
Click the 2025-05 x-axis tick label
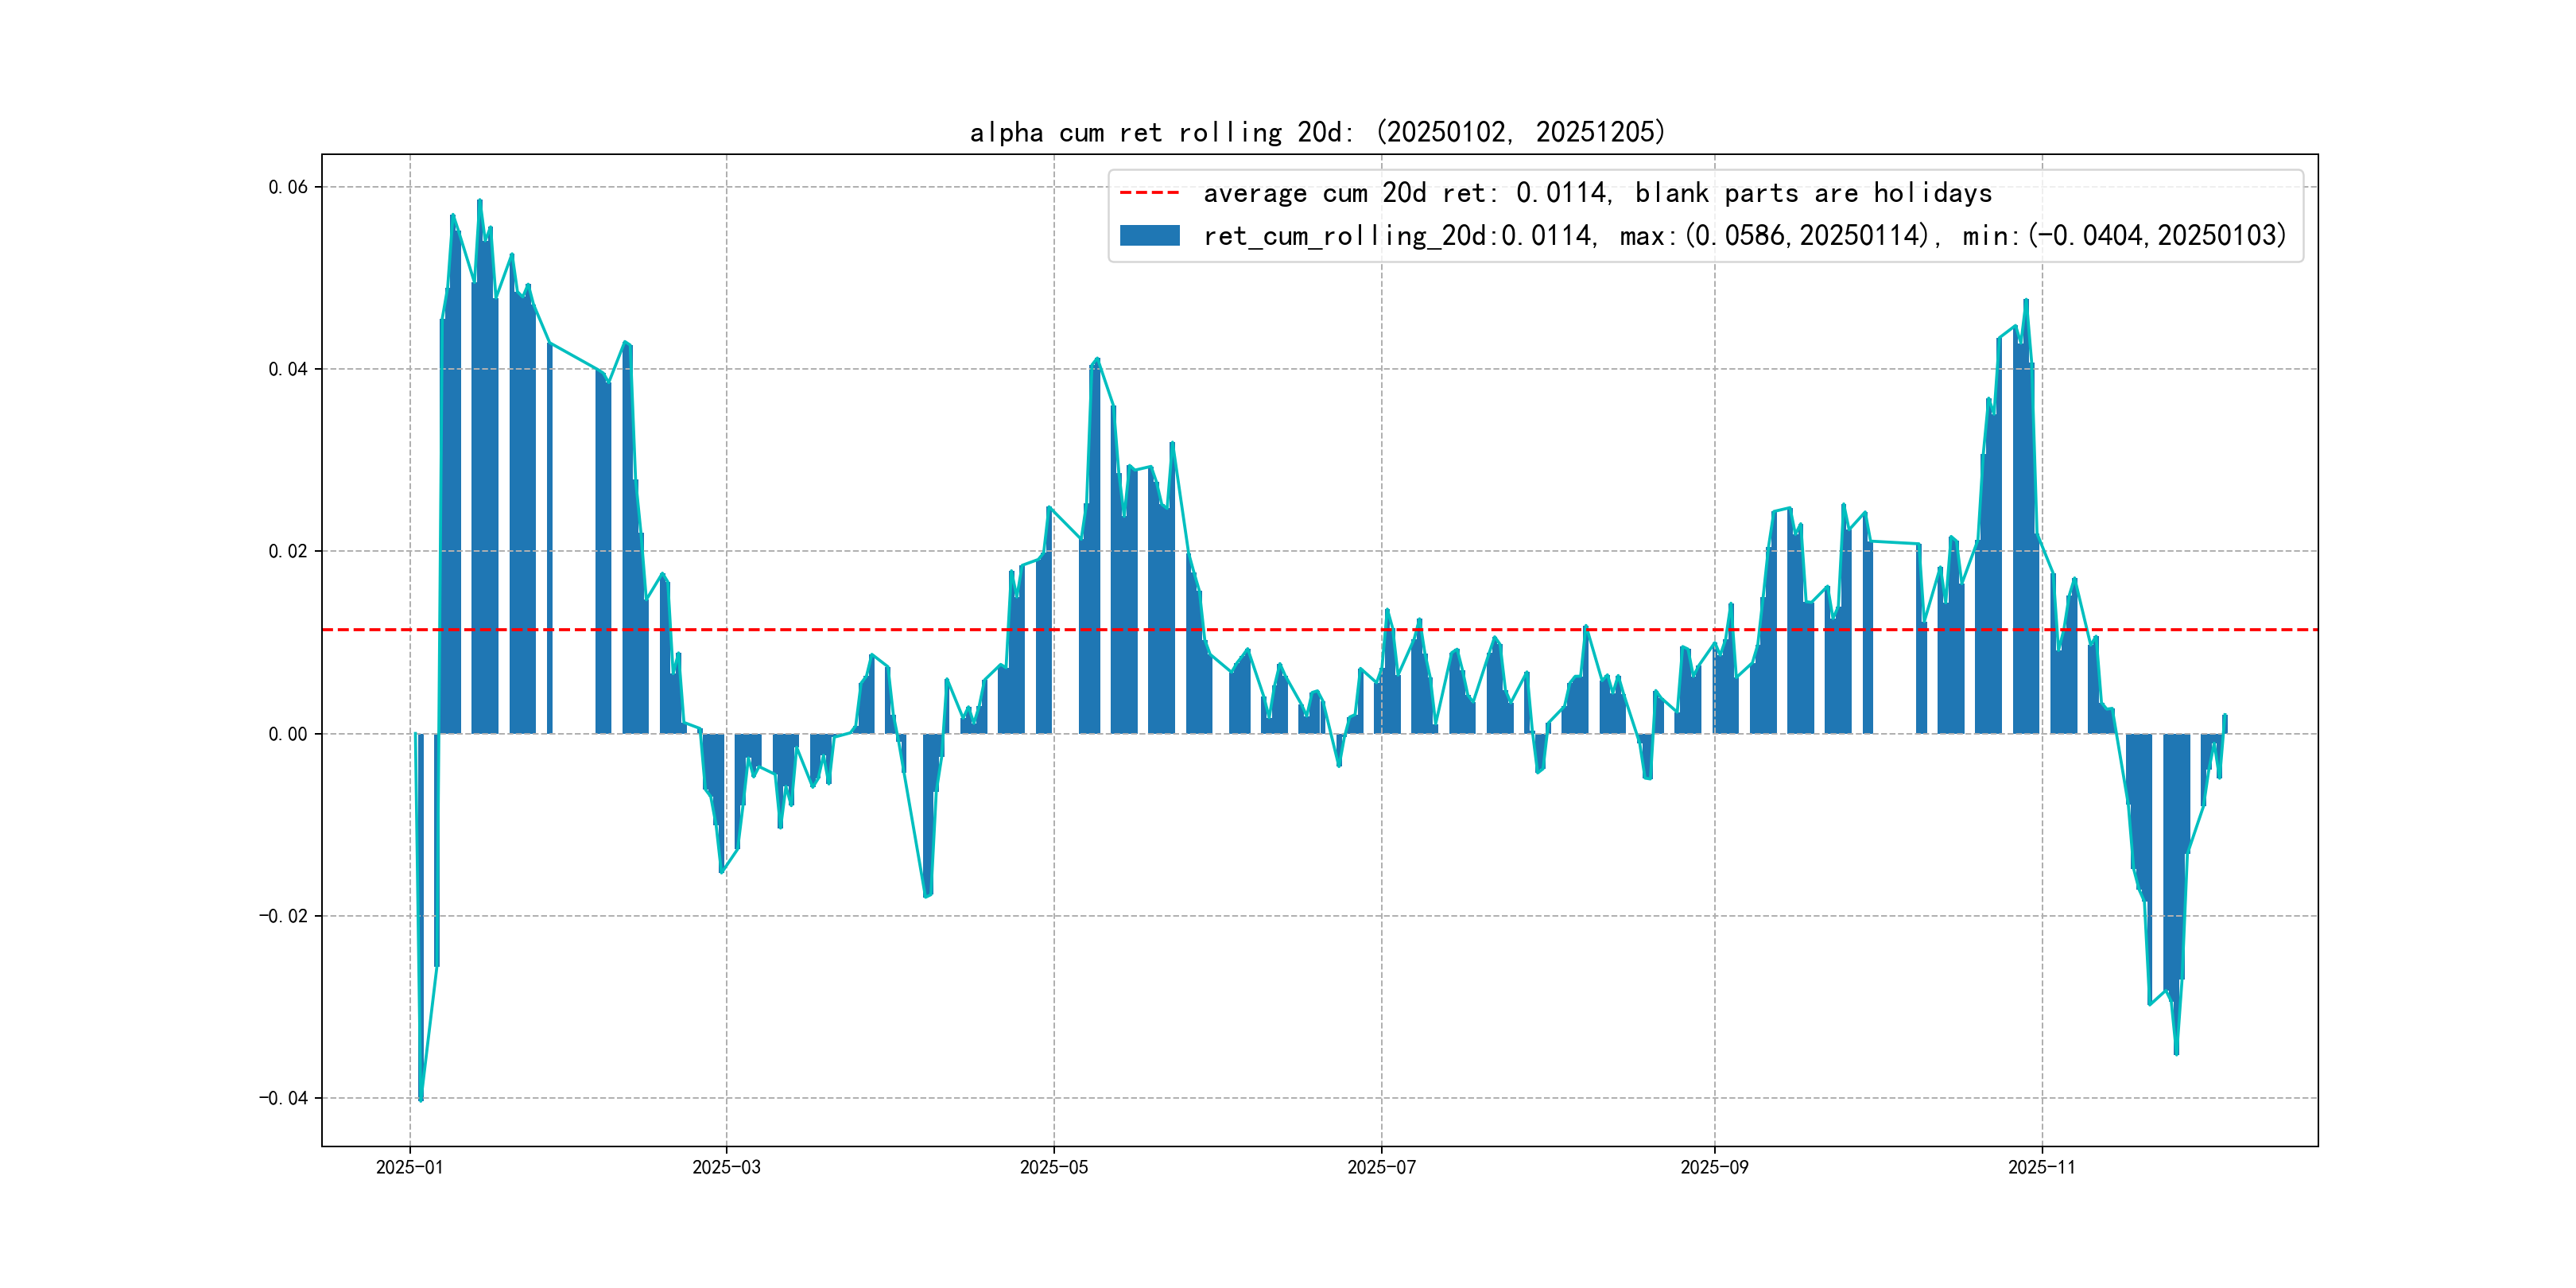pyautogui.click(x=1053, y=1167)
